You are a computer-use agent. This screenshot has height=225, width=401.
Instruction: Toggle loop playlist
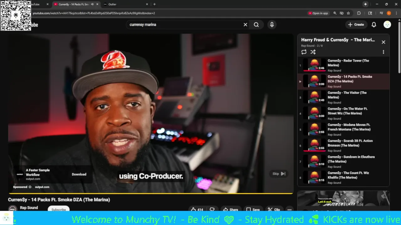click(304, 52)
